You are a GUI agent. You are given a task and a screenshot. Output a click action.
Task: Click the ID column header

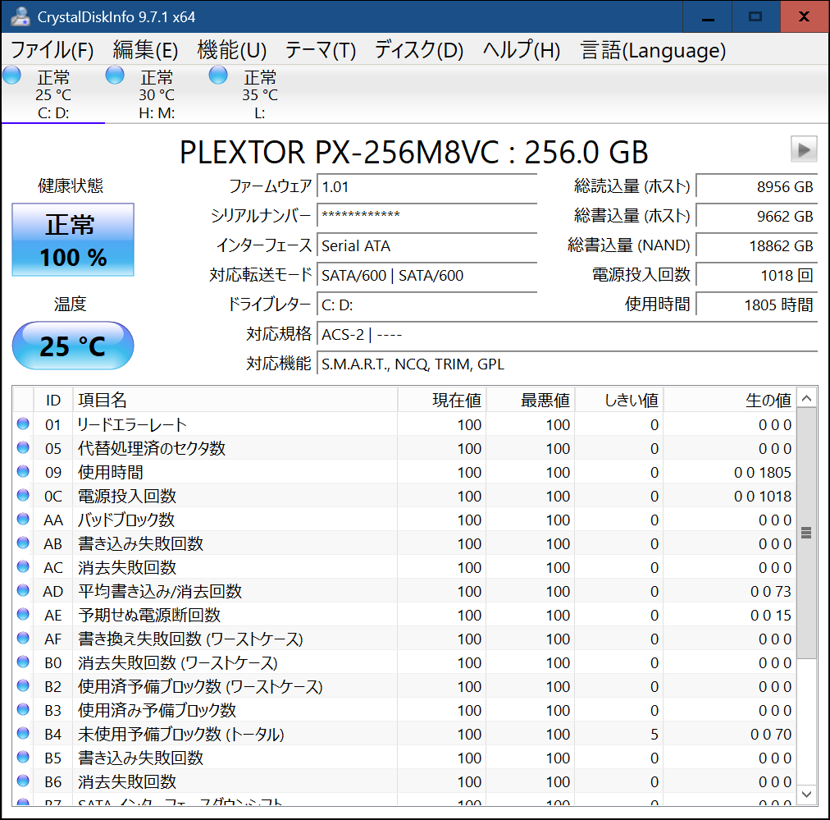(x=53, y=400)
